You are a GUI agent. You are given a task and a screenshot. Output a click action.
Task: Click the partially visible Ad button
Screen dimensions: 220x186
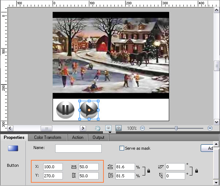(x=207, y=148)
